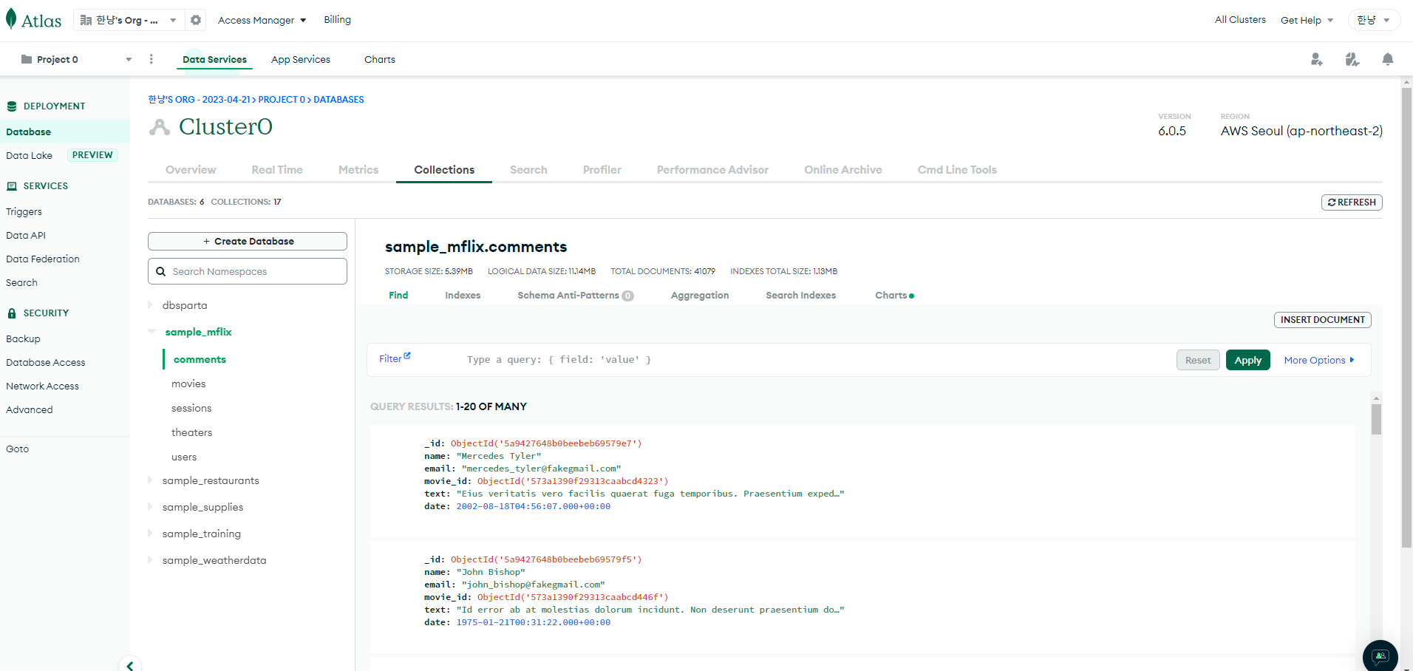Click the Project 0 breadcrumb link
This screenshot has height=671, width=1413.
tap(282, 100)
